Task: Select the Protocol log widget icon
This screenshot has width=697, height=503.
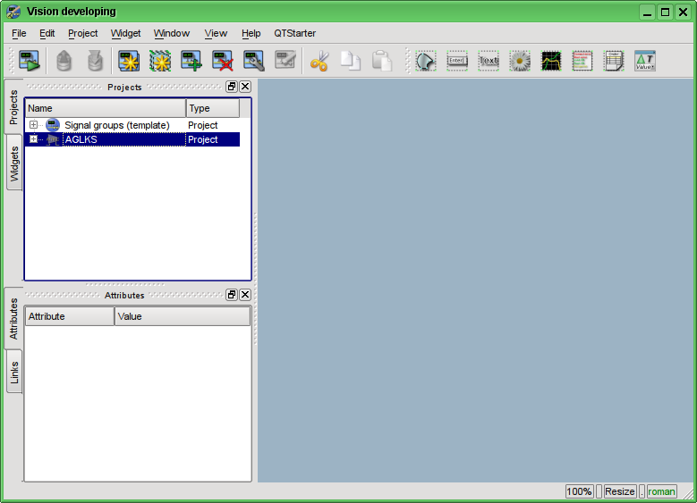Action: point(582,62)
